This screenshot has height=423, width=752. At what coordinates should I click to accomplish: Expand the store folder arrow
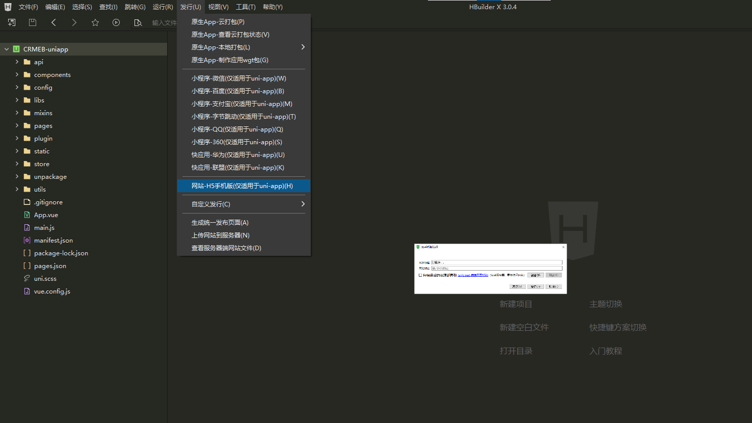[x=17, y=164]
